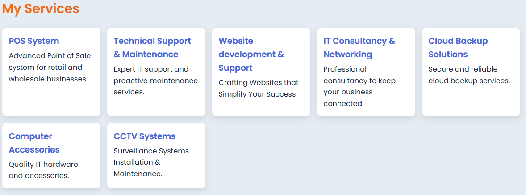
Task: Click the My Services section heading
Action: coord(41,8)
